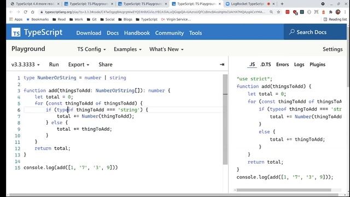
Task: Open the Reading list
Action: pos(335,20)
